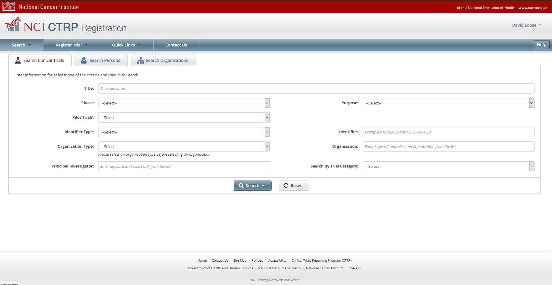The image size is (552, 285).
Task: Click the NCI CTRP DNA logo icon
Action: tap(13, 24)
